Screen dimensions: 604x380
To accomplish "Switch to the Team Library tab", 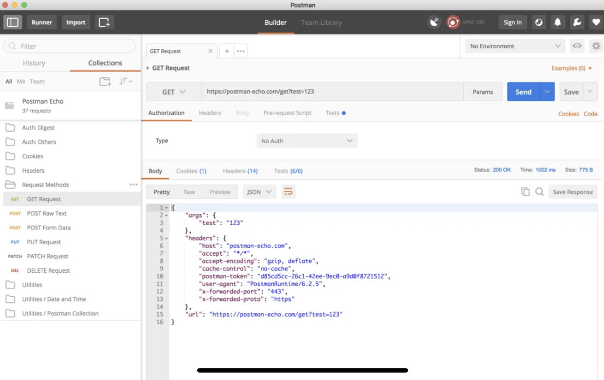I will [321, 22].
